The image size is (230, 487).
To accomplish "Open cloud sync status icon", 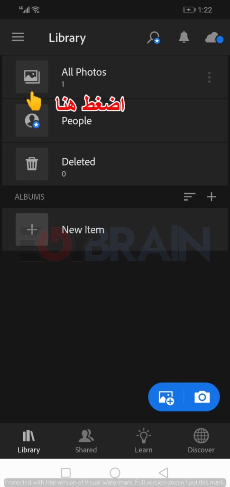I will tap(214, 38).
